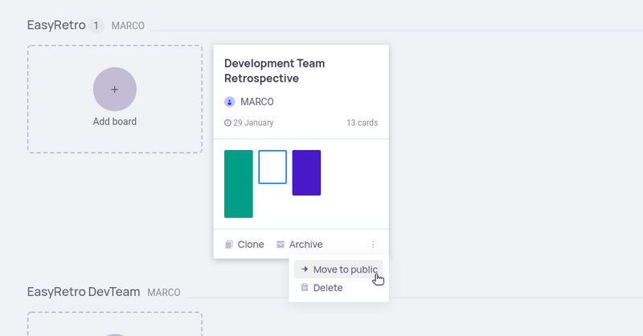The width and height of the screenshot is (643, 336).
Task: Click the trash icon beside Delete
Action: coord(305,288)
